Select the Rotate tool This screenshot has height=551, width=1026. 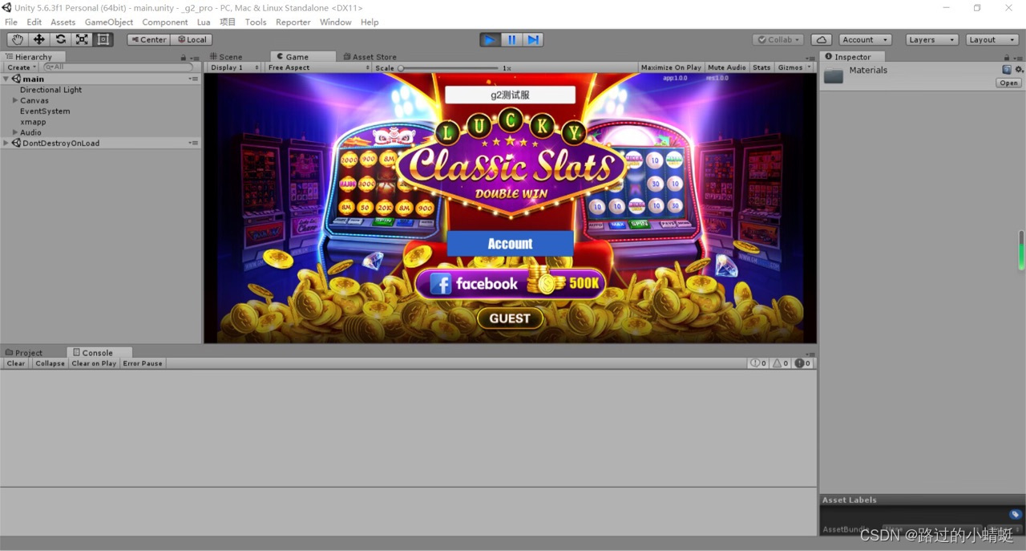coord(60,39)
